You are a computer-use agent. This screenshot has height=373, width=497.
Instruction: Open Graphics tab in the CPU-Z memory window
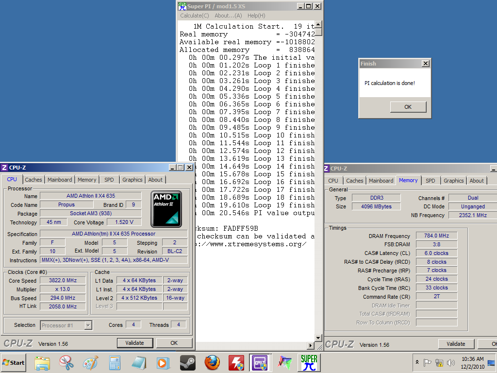coord(454,181)
